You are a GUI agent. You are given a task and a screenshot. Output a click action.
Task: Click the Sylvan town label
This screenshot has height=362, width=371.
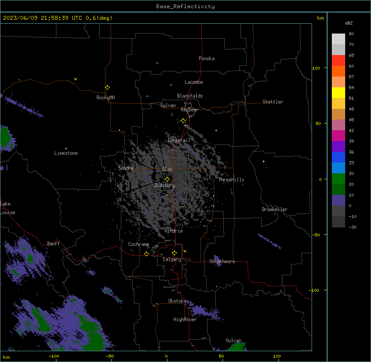[168, 105]
